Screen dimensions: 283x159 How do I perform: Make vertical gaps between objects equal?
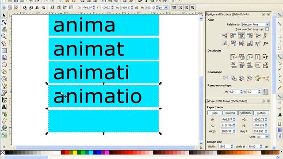(257, 65)
